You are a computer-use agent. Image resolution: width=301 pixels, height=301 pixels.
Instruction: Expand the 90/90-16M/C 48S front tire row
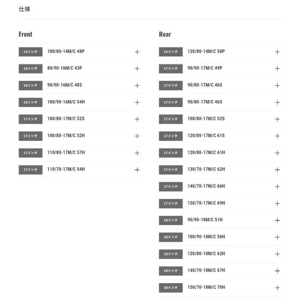tap(137, 86)
